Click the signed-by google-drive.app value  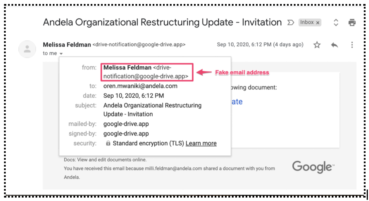click(x=126, y=133)
